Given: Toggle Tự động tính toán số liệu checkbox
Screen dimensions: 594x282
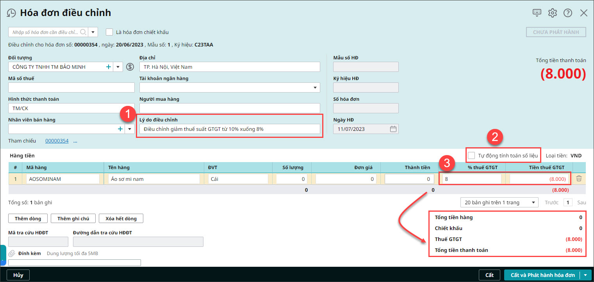Looking at the screenshot, I should [x=471, y=155].
